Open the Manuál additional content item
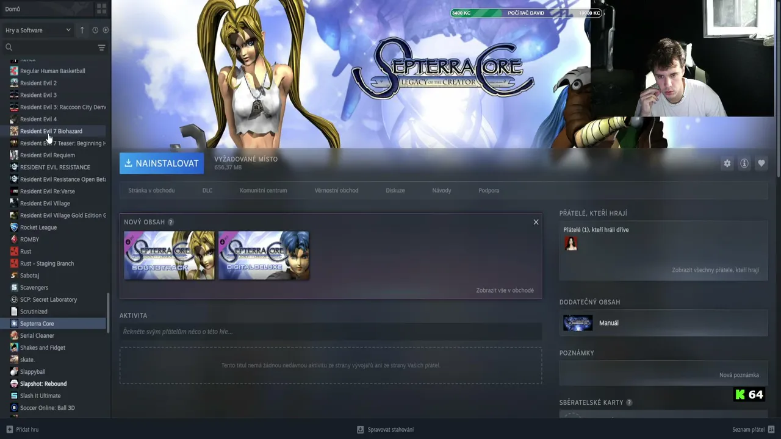This screenshot has width=781, height=439. (663, 323)
